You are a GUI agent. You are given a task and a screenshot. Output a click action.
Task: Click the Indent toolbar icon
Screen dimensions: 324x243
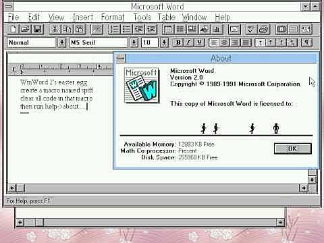pyautogui.click(x=151, y=29)
